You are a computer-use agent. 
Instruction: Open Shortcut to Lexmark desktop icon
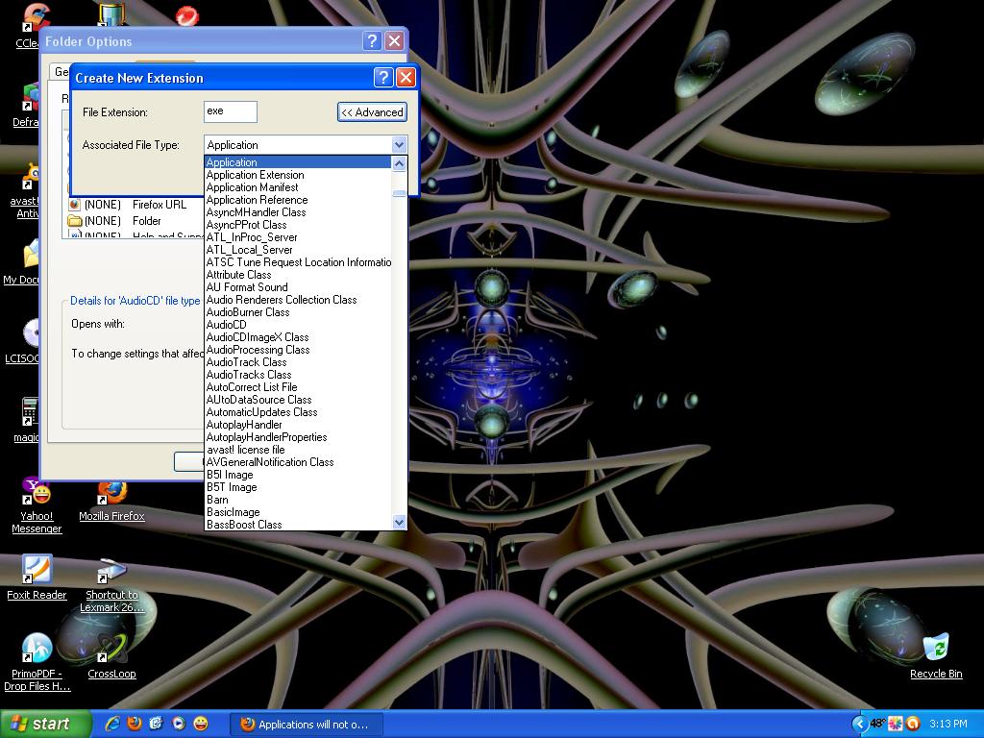pos(111,585)
